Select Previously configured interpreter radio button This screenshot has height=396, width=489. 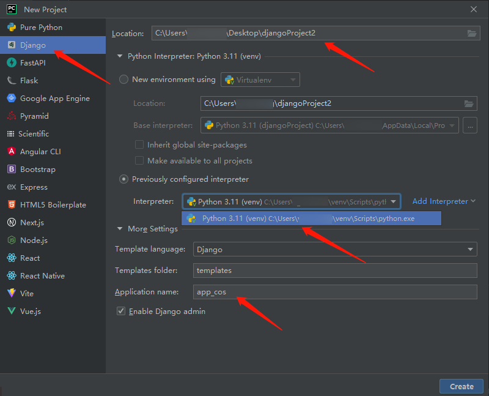(x=124, y=179)
